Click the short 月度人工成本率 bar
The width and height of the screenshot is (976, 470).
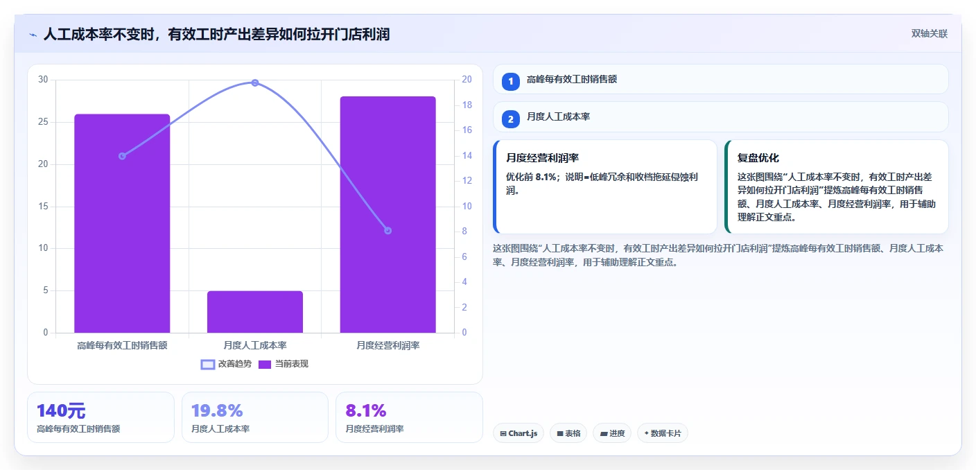255,312
